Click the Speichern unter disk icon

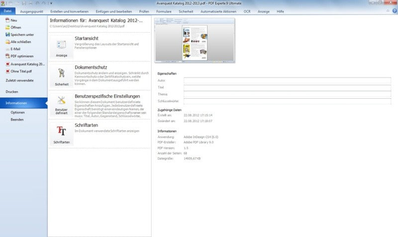point(7,34)
